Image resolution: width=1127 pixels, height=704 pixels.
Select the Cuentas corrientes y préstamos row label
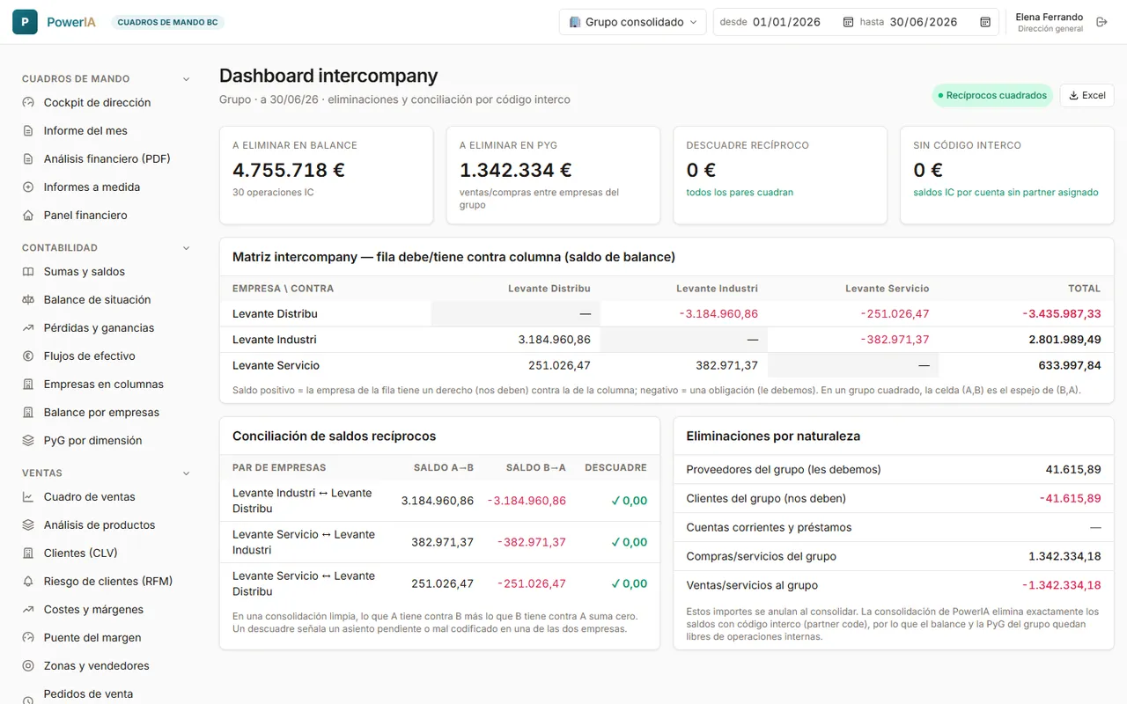click(769, 528)
